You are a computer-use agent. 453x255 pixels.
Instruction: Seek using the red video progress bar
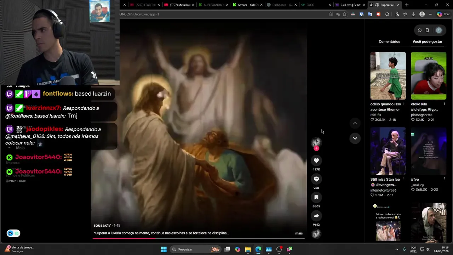198,238
